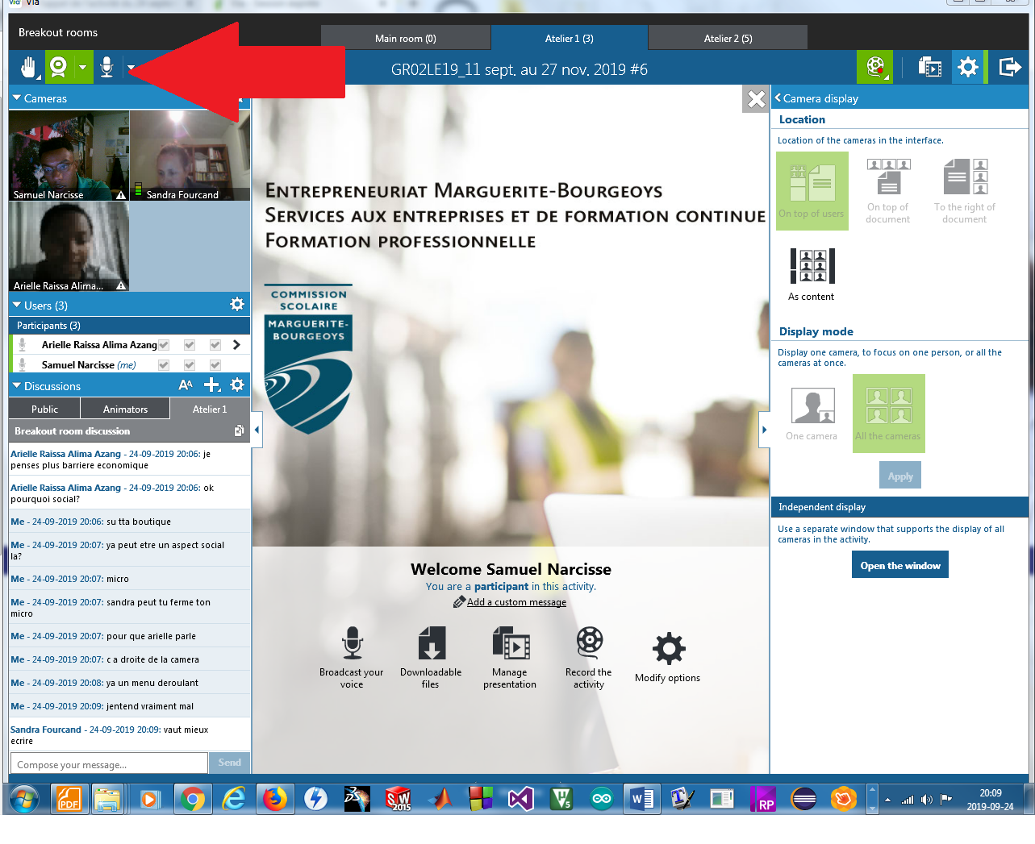Toggle third checkbox for Arielle Raissa

click(x=215, y=345)
